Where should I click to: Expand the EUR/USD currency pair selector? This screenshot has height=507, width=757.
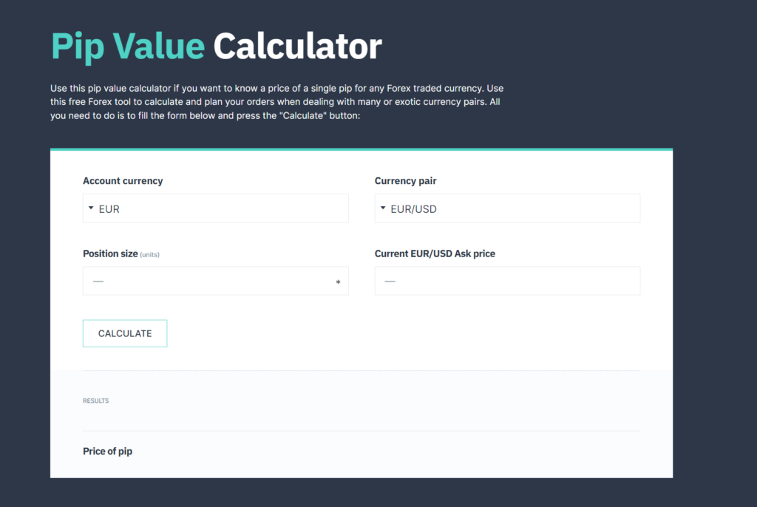pyautogui.click(x=507, y=208)
